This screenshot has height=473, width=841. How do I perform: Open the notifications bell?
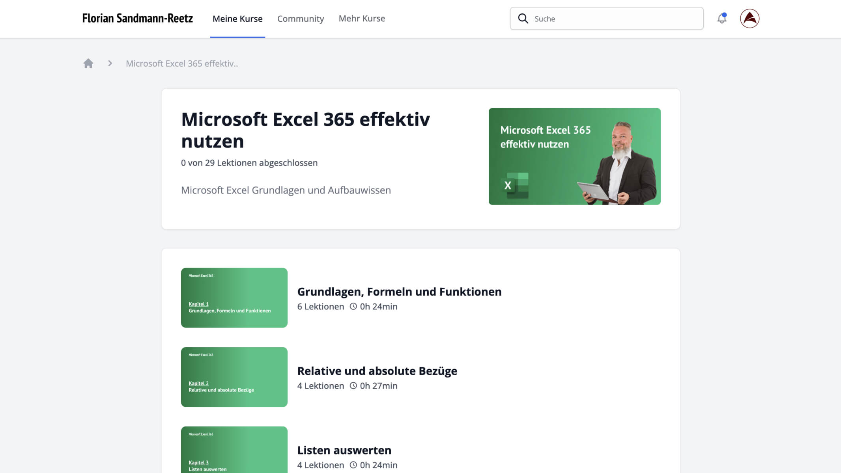tap(721, 19)
